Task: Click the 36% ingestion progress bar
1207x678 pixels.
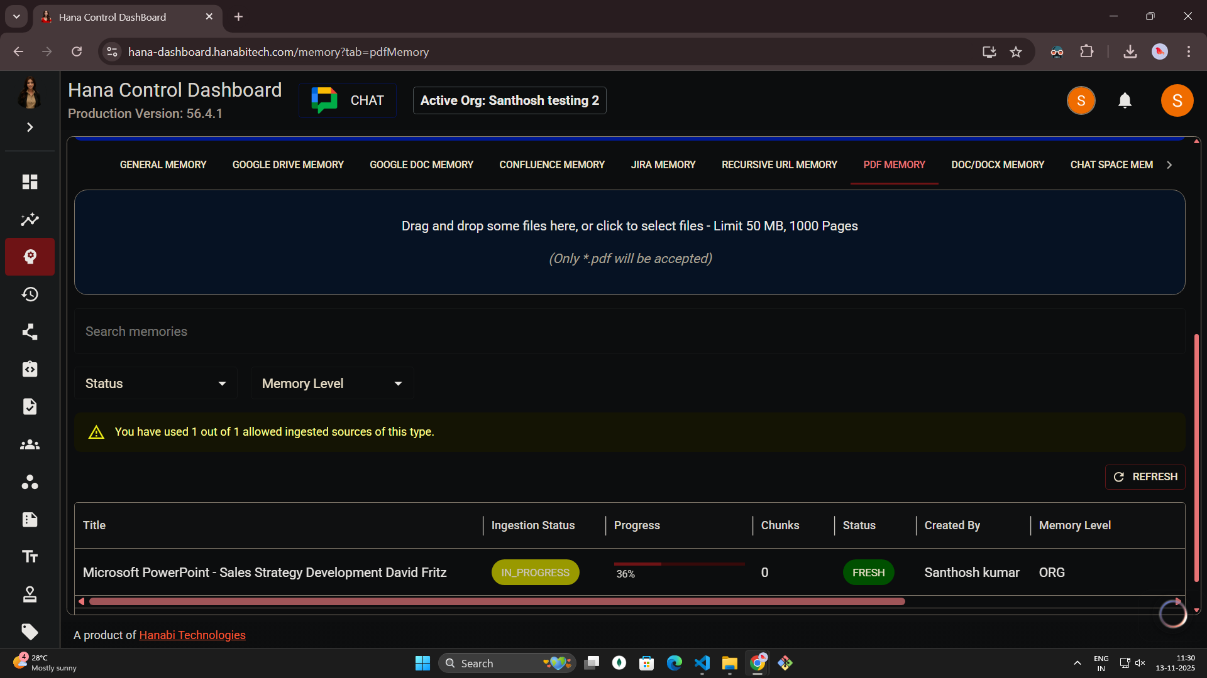Action: 678,564
